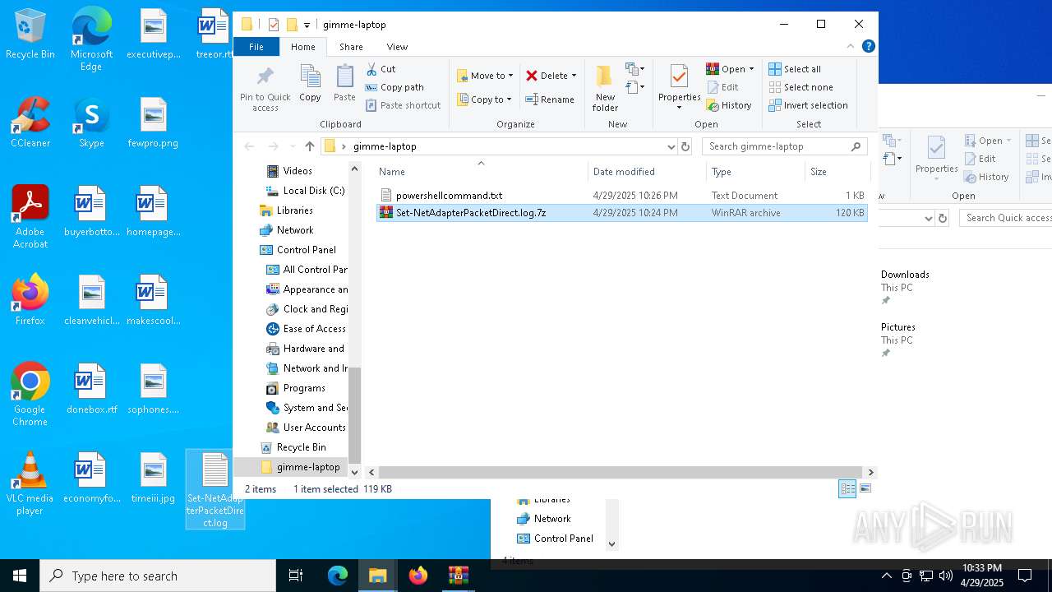
Task: Open VLC media player desktop shortcut
Action: point(30,484)
